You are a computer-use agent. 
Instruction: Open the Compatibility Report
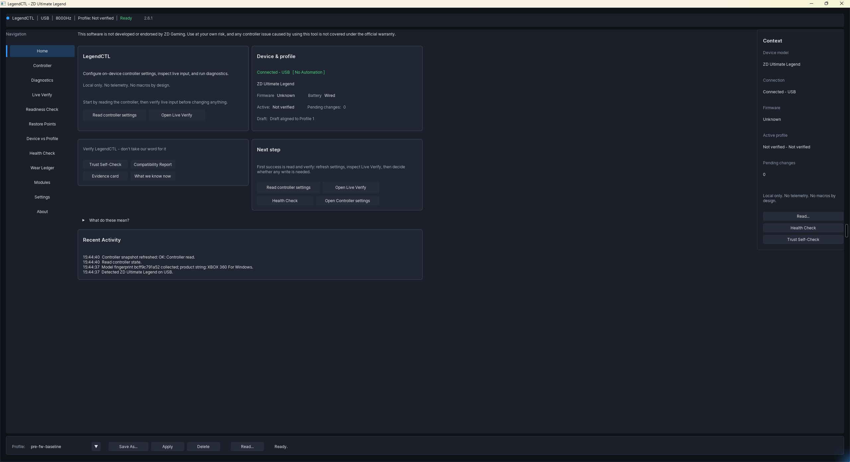tap(153, 165)
